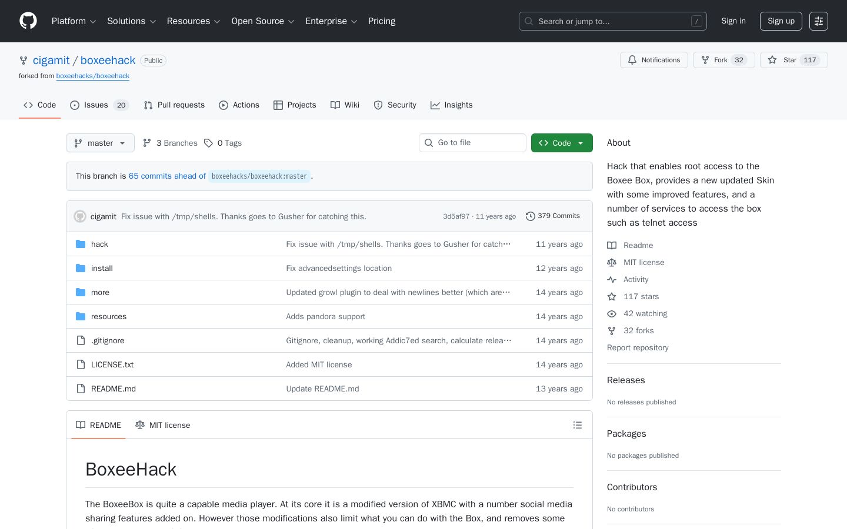The height and width of the screenshot is (529, 847).
Task: Click the README.md file icon
Action: [x=81, y=389]
